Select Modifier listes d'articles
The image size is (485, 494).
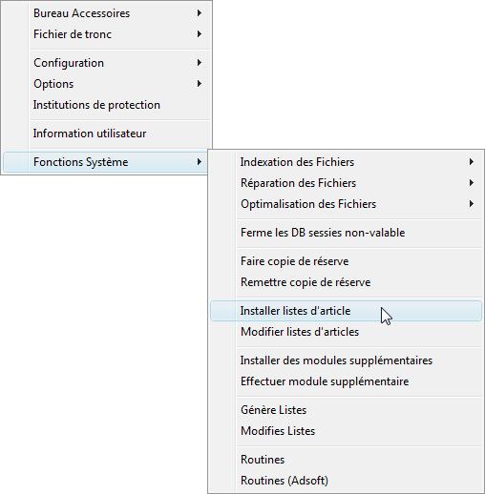coord(346,332)
